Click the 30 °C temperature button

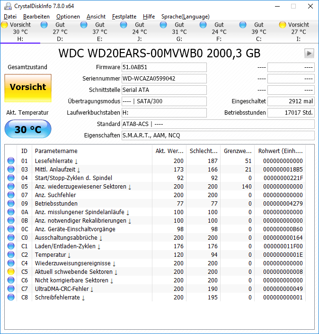[x=28, y=129]
